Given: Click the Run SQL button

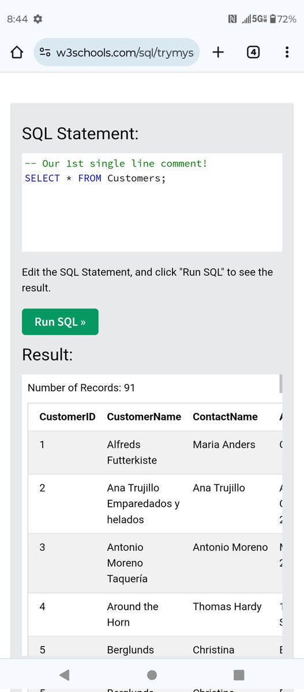Looking at the screenshot, I should pyautogui.click(x=60, y=322).
